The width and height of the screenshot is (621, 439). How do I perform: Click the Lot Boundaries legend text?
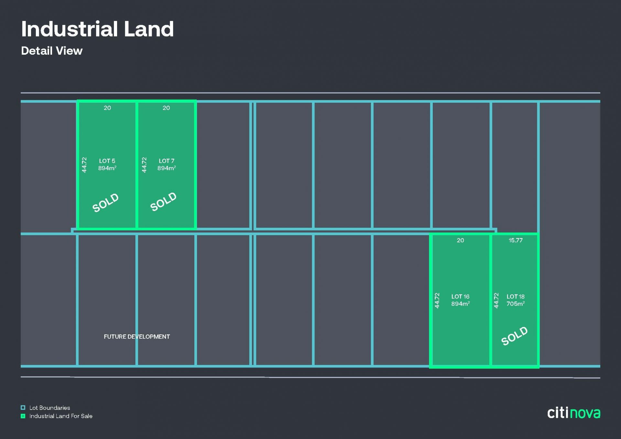click(x=49, y=408)
